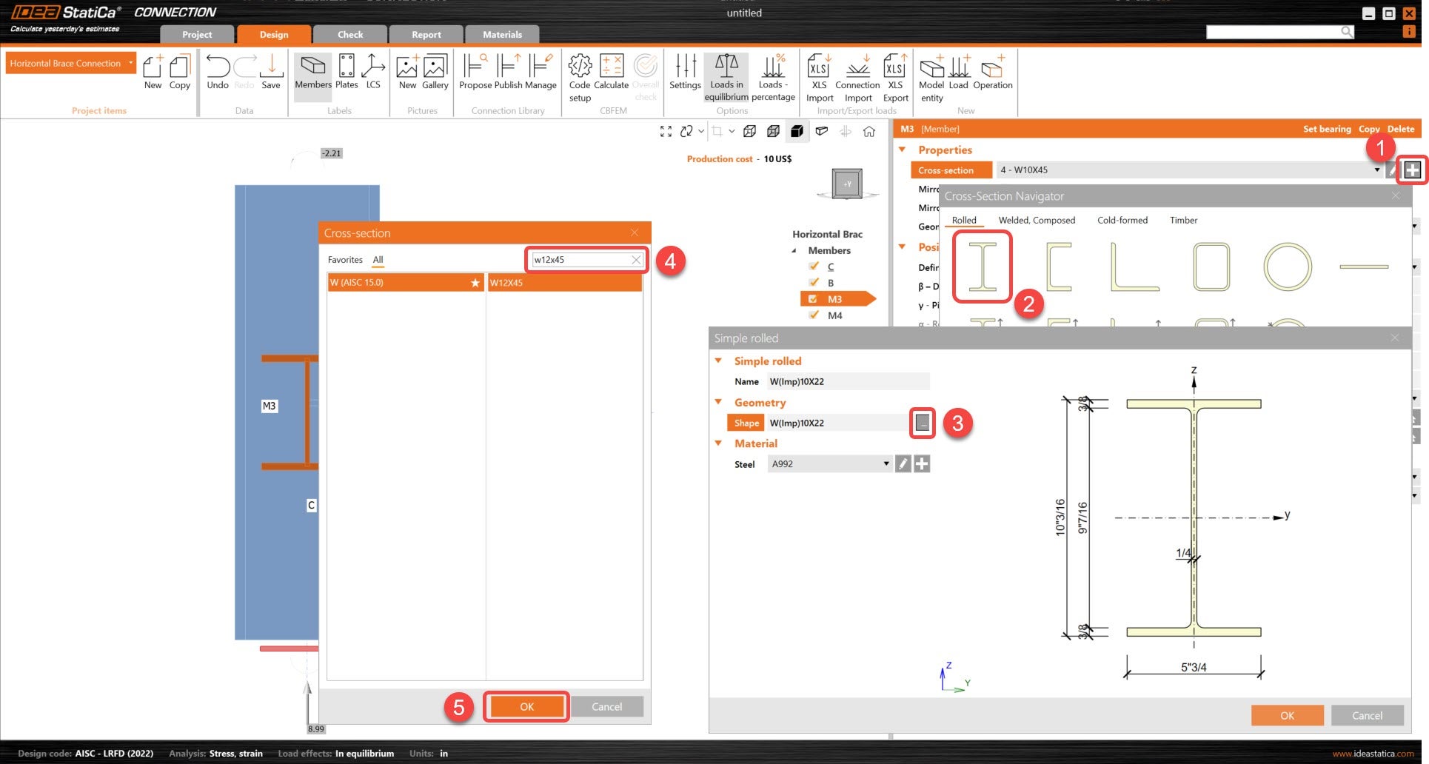The height and width of the screenshot is (764, 1429).
Task: Select the rolled I-section shape icon
Action: pos(983,267)
